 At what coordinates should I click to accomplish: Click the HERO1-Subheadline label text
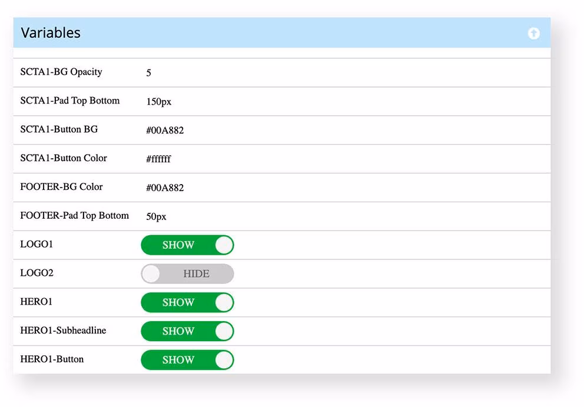(63, 331)
